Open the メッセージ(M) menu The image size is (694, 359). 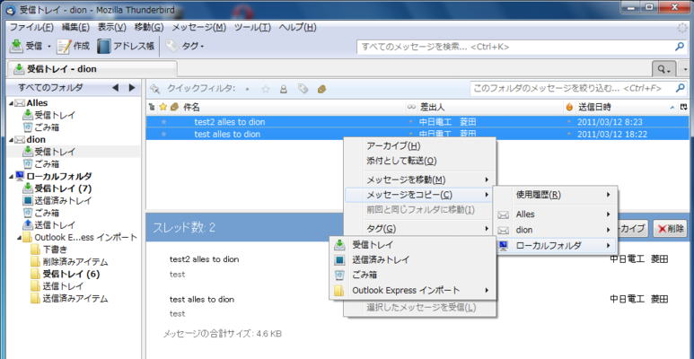198,27
